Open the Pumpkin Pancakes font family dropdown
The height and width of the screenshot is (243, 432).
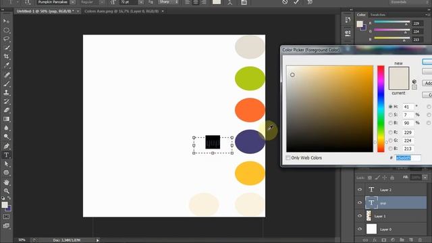pyautogui.click(x=73, y=2)
